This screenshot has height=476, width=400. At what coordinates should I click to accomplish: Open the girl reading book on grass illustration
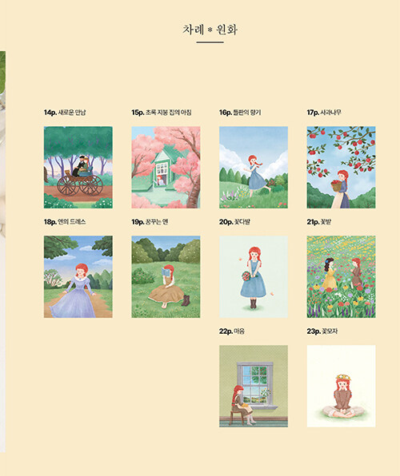tap(166, 277)
